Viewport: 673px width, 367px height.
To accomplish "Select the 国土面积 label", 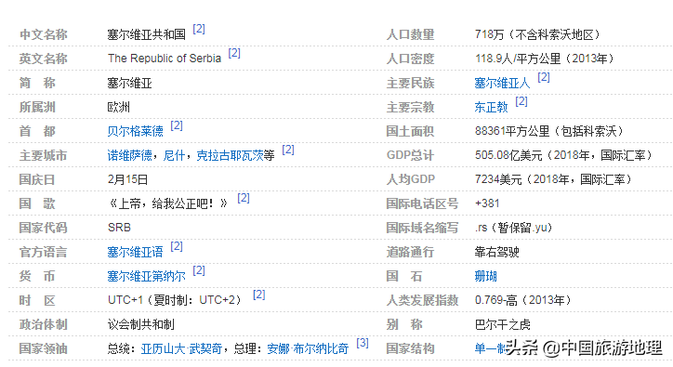I will (410, 131).
